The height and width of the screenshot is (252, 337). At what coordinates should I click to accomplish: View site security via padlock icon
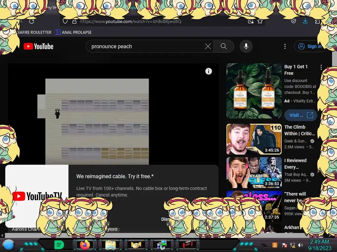(74, 21)
